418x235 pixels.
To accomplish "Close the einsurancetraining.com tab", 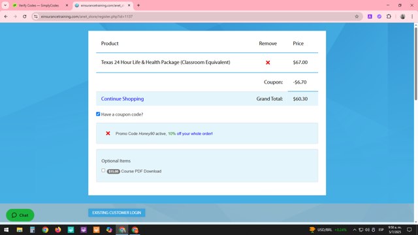I will (x=129, y=5).
